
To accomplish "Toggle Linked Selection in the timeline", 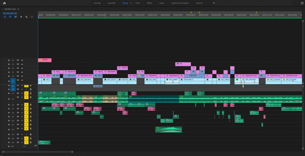I will (15, 17).
